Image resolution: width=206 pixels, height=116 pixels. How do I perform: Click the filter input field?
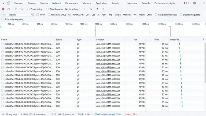(17, 15)
